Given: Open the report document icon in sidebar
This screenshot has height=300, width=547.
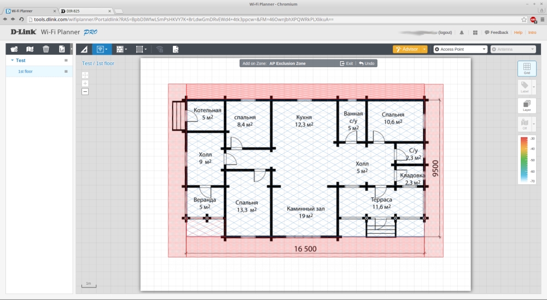Looking at the screenshot, I should click(x=62, y=49).
